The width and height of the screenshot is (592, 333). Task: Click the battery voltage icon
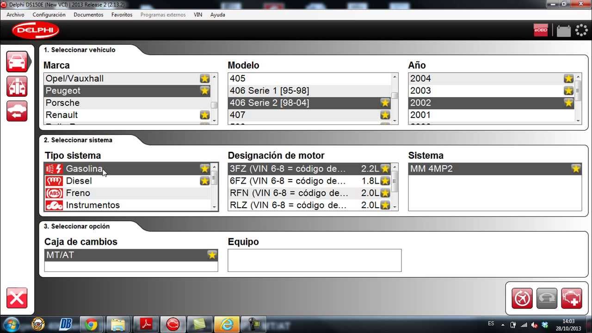(563, 31)
